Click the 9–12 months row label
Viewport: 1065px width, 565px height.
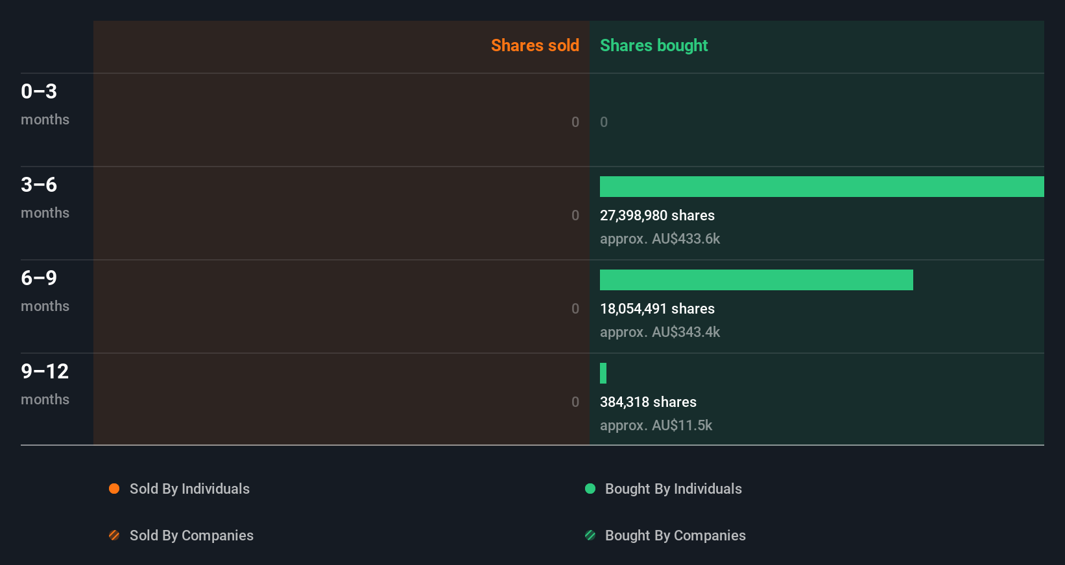pyautogui.click(x=45, y=384)
